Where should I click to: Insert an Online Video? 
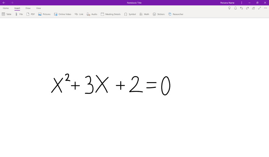[62, 14]
